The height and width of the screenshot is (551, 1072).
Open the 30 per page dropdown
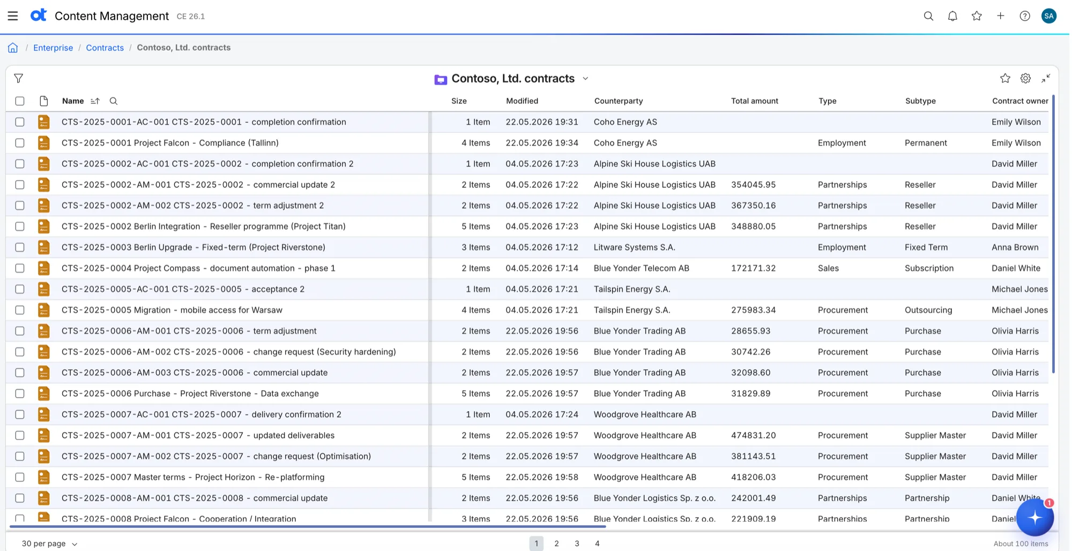point(49,544)
